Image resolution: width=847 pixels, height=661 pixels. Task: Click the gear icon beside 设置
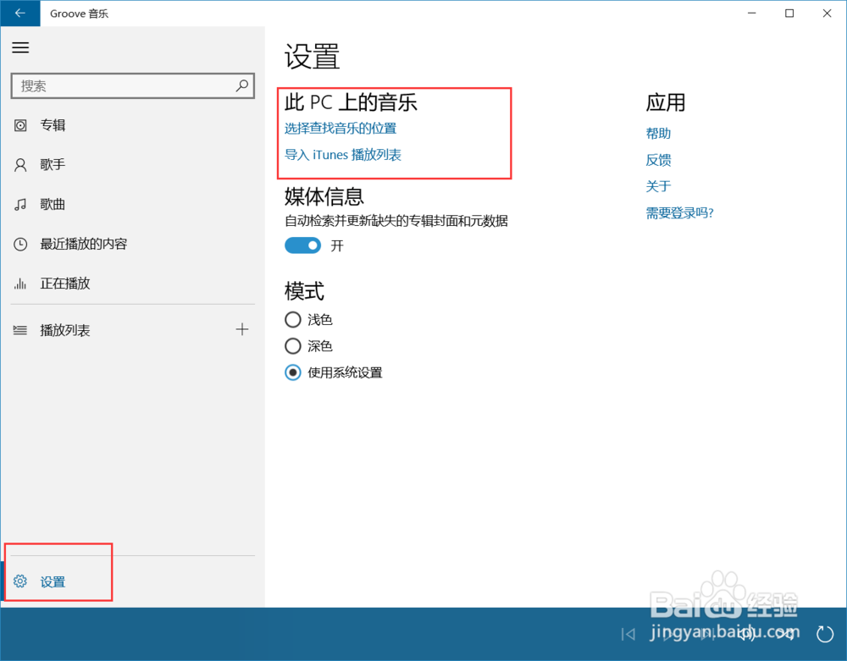click(x=20, y=581)
